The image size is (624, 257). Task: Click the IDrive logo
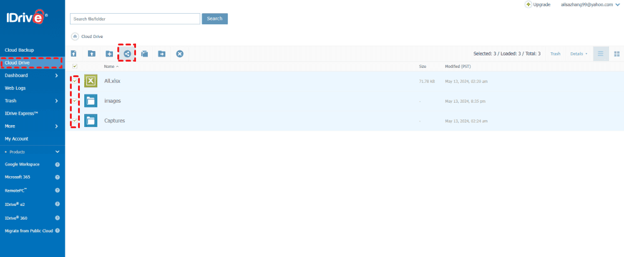coord(27,17)
